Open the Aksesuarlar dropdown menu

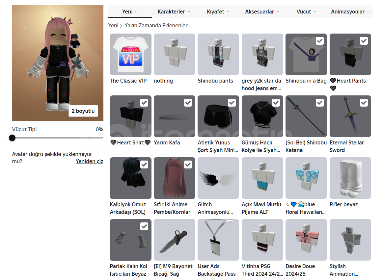262,12
